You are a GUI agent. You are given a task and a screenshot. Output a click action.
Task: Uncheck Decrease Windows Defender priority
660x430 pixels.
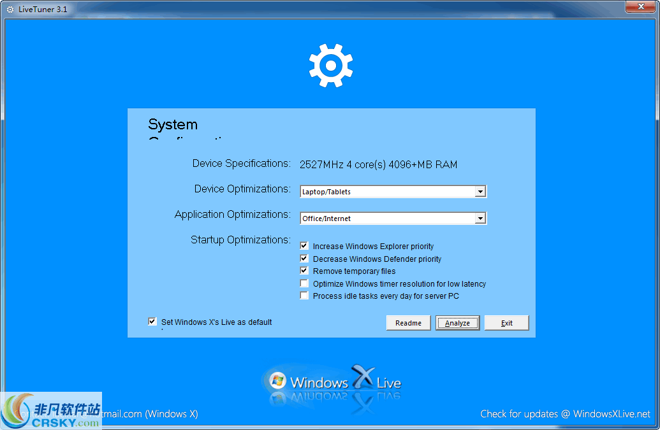(304, 259)
